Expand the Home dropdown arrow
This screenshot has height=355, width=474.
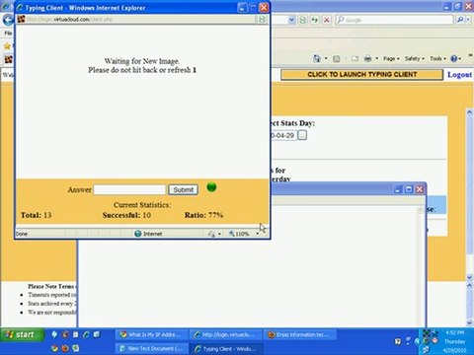[326, 58]
